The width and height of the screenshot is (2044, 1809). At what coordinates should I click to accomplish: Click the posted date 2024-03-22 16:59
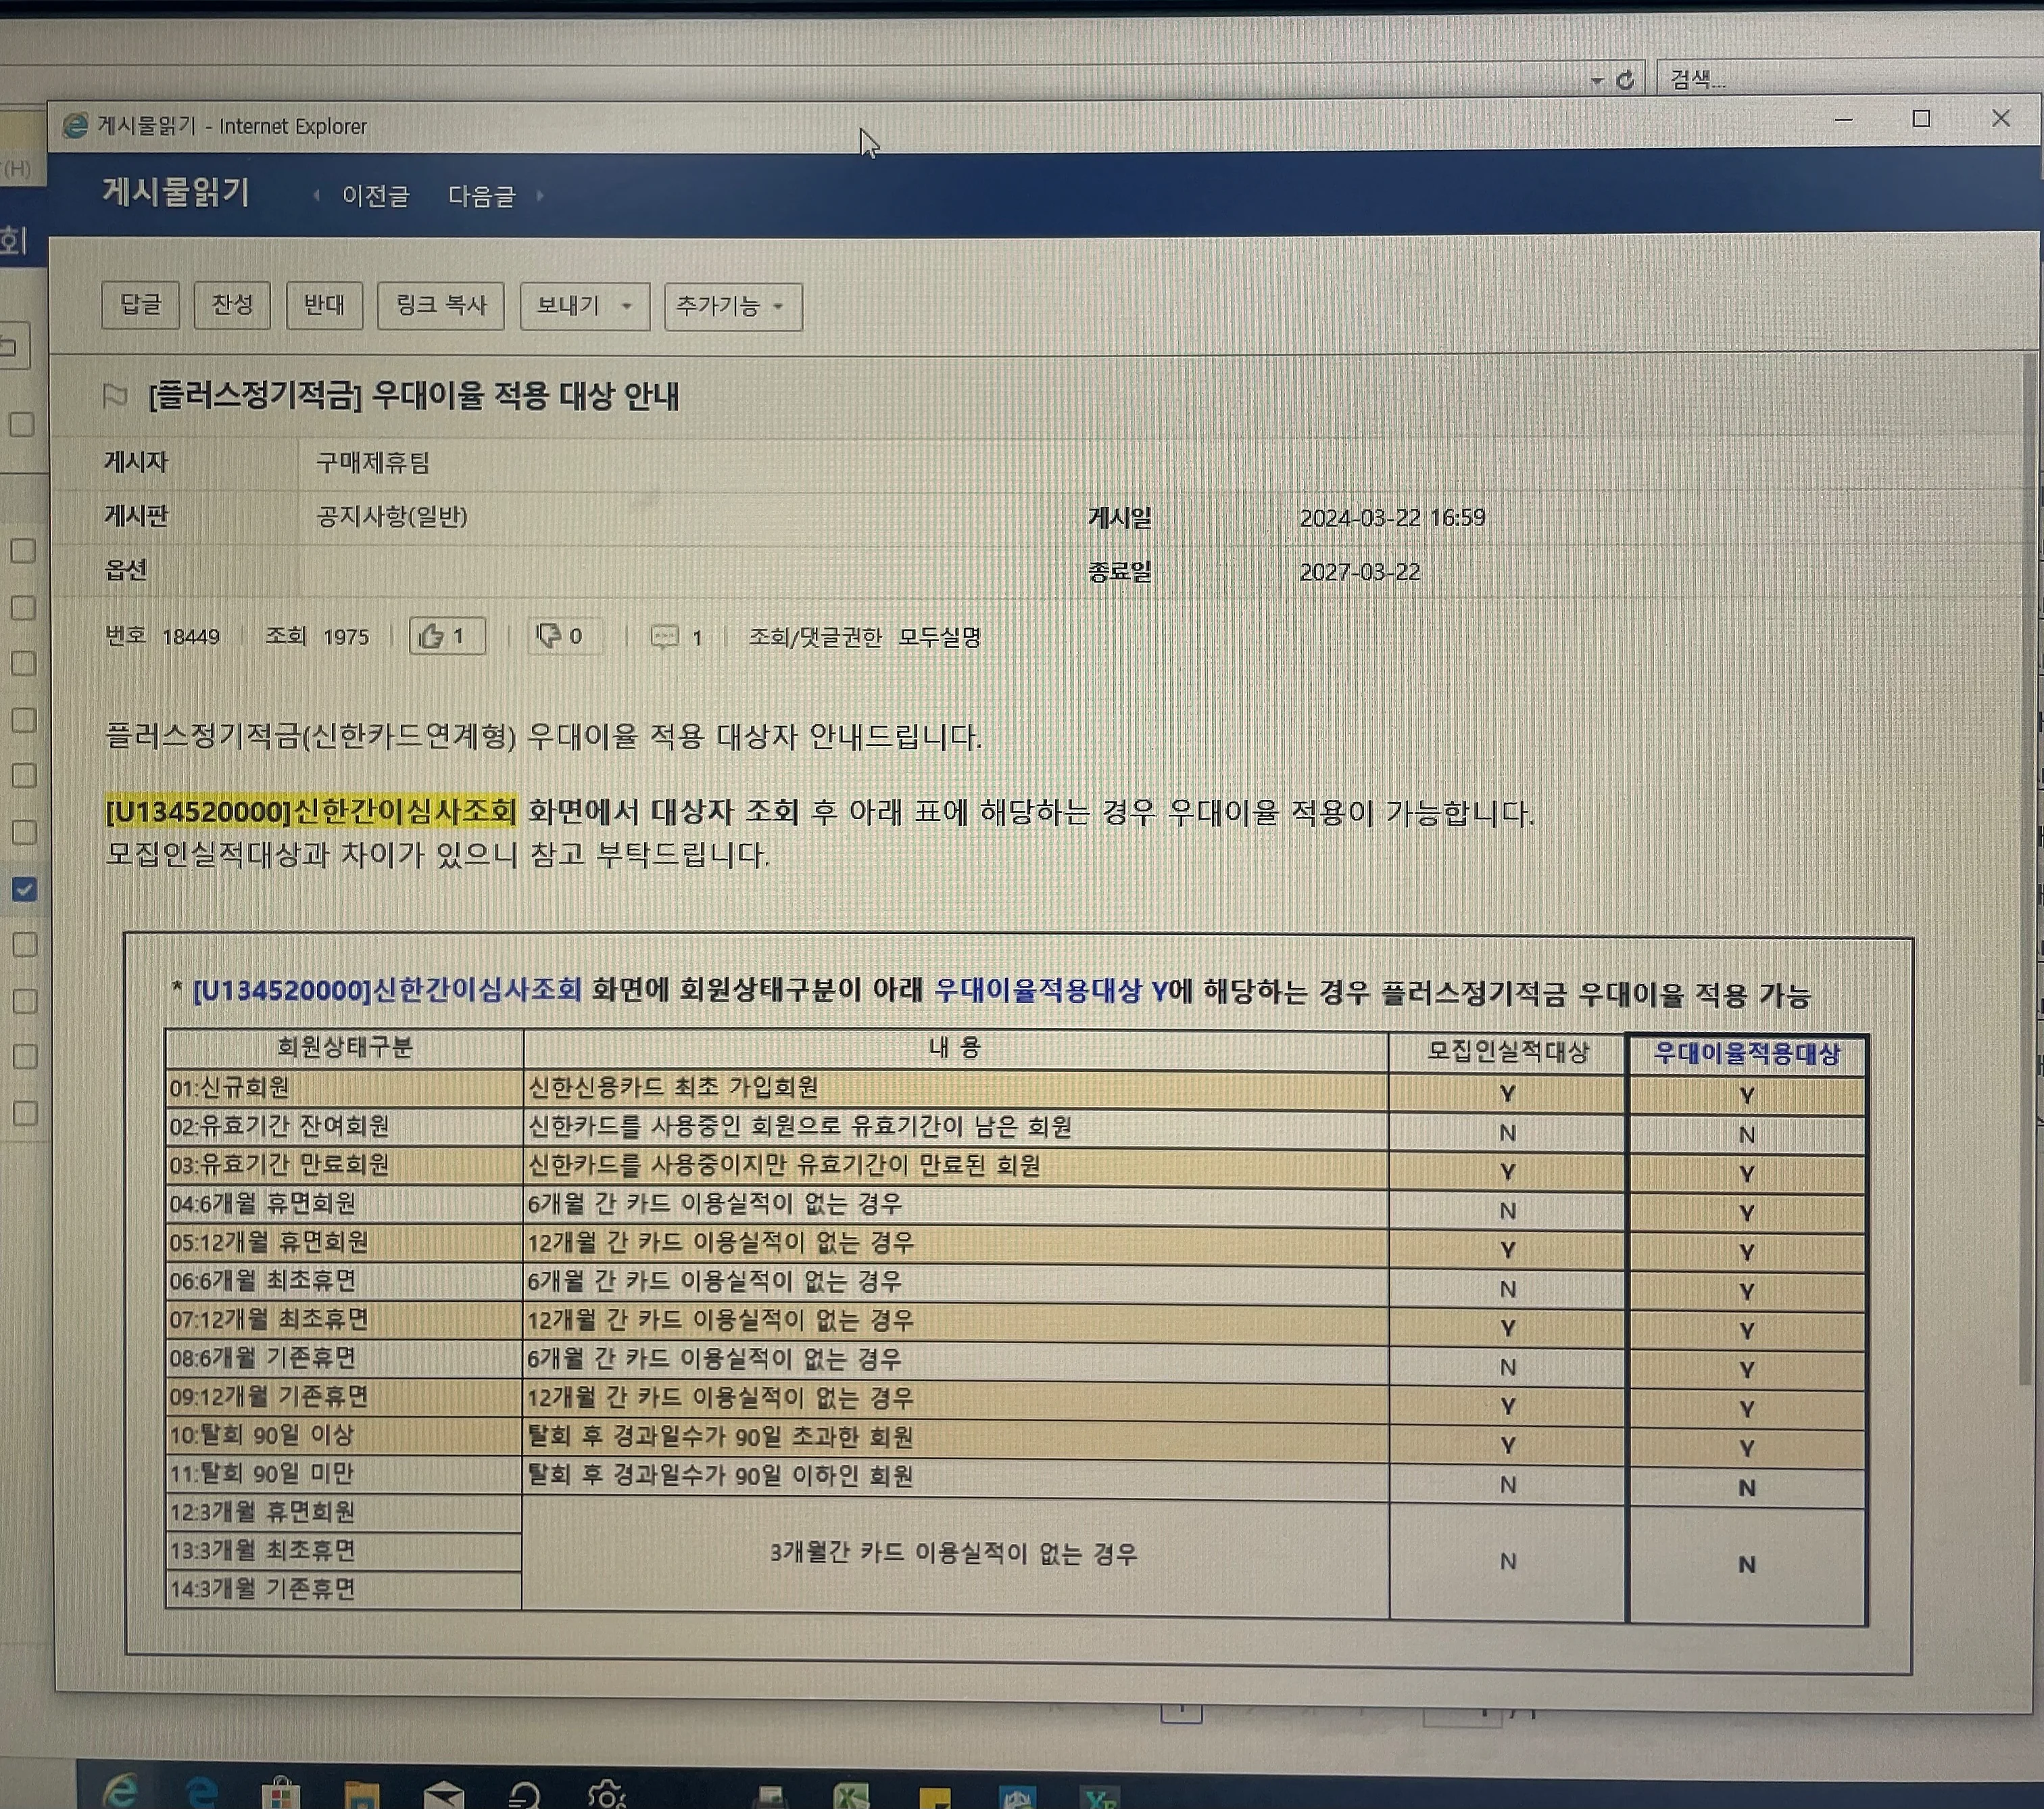coord(1392,518)
